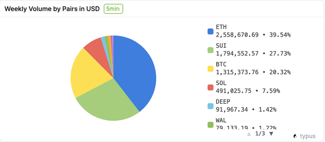Click the 5min refresh badge
This screenshot has height=142, width=325.
point(113,9)
